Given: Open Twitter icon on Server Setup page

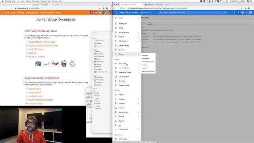Looking at the screenshot, I should 100,13.
